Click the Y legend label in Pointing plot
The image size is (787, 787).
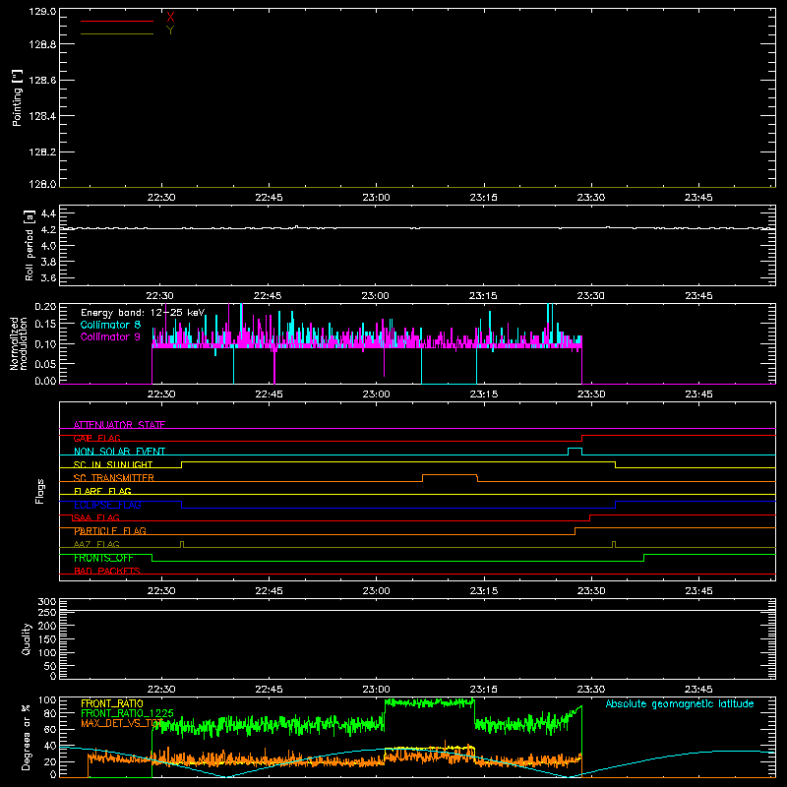click(x=170, y=30)
